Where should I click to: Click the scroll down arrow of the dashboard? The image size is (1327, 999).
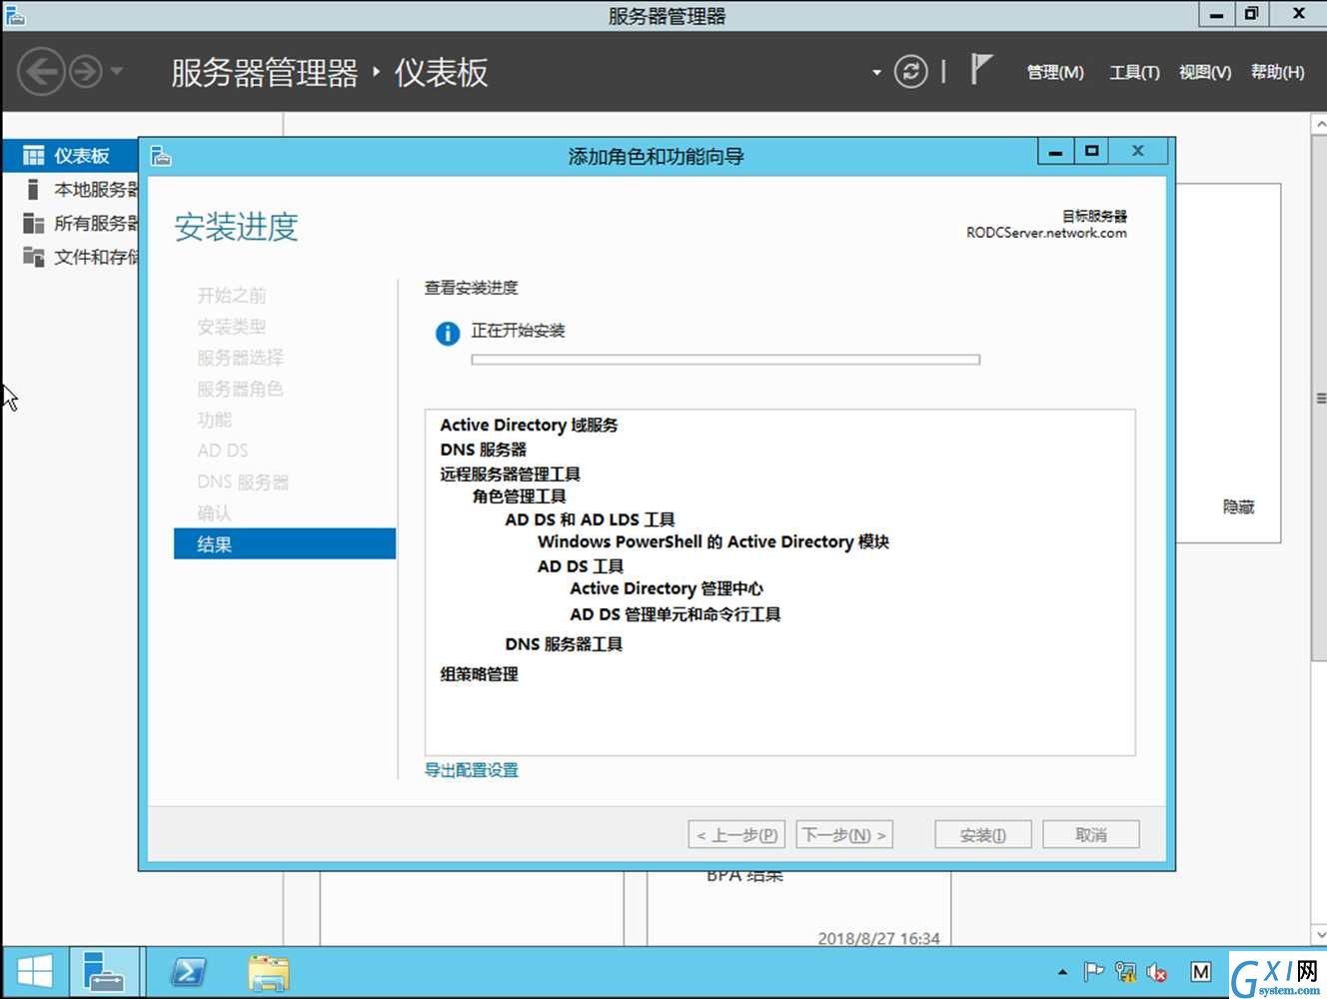click(1318, 936)
